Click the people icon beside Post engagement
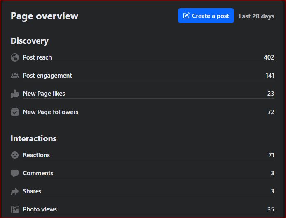 [15, 76]
